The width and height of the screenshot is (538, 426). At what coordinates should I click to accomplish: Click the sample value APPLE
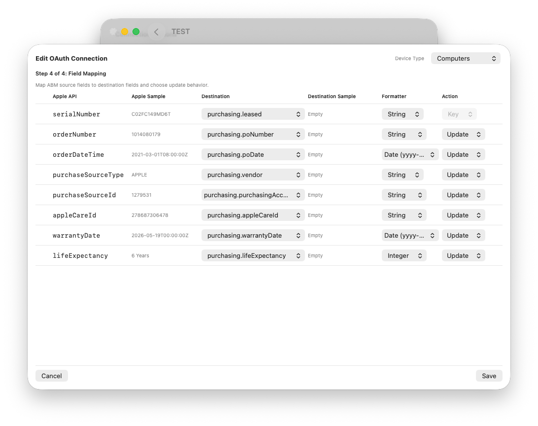pos(139,175)
